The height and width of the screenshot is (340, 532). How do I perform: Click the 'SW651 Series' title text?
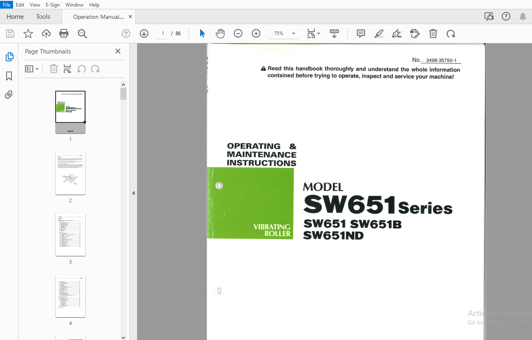(378, 205)
